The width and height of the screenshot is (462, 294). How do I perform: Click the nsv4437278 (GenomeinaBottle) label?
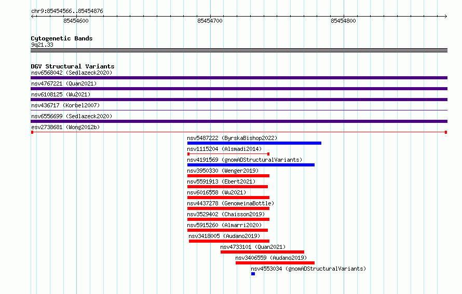pos(230,203)
